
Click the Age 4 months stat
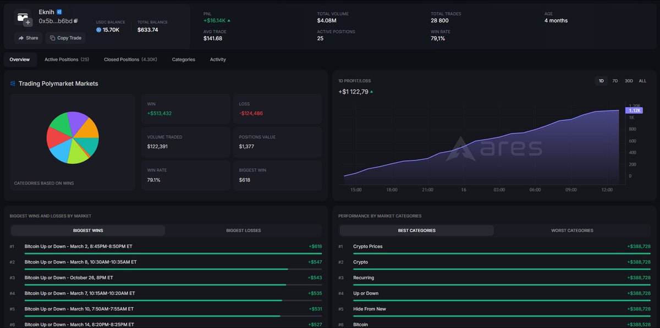pos(556,17)
